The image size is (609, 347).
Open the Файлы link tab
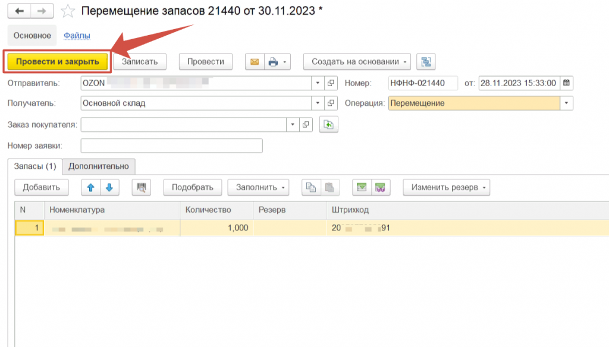click(x=77, y=36)
